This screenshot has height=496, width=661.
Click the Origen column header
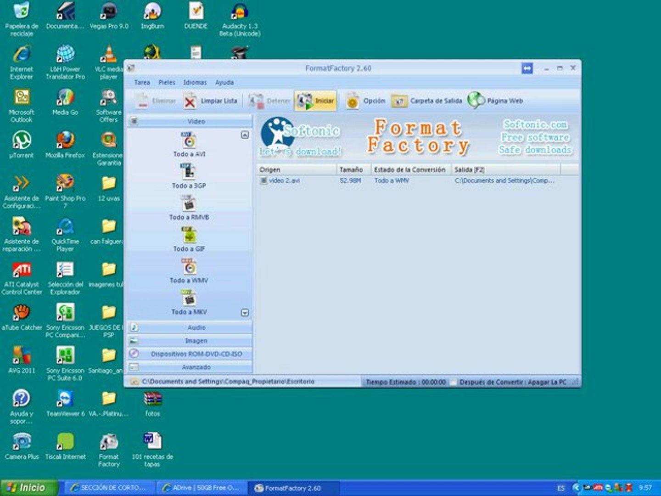(x=297, y=169)
